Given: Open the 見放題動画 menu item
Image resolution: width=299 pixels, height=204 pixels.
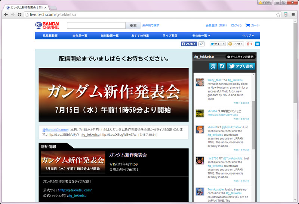Looking at the screenshot, I should [50, 35].
